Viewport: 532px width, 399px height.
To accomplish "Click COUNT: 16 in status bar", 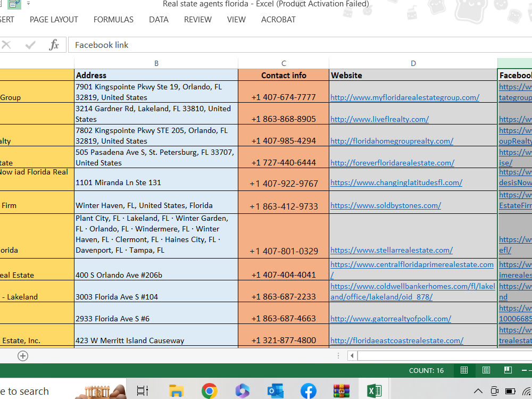I will pyautogui.click(x=426, y=370).
